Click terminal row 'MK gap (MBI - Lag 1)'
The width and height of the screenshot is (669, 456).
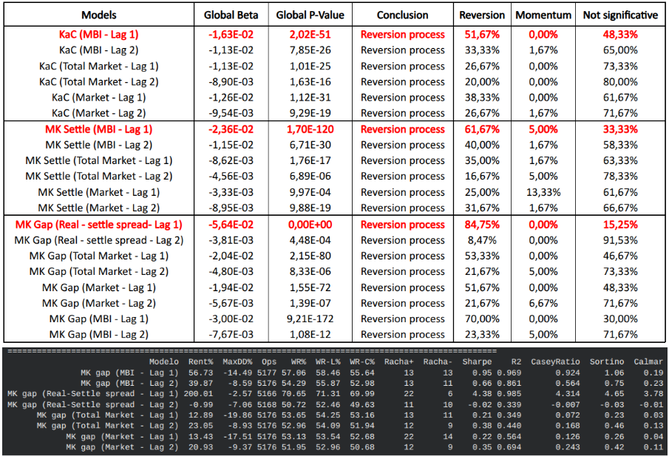(129, 372)
